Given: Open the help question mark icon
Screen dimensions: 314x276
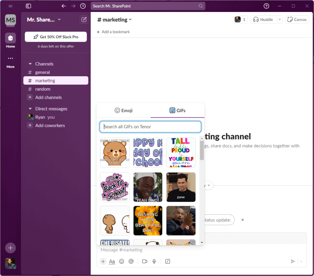Looking at the screenshot, I should coord(266,6).
